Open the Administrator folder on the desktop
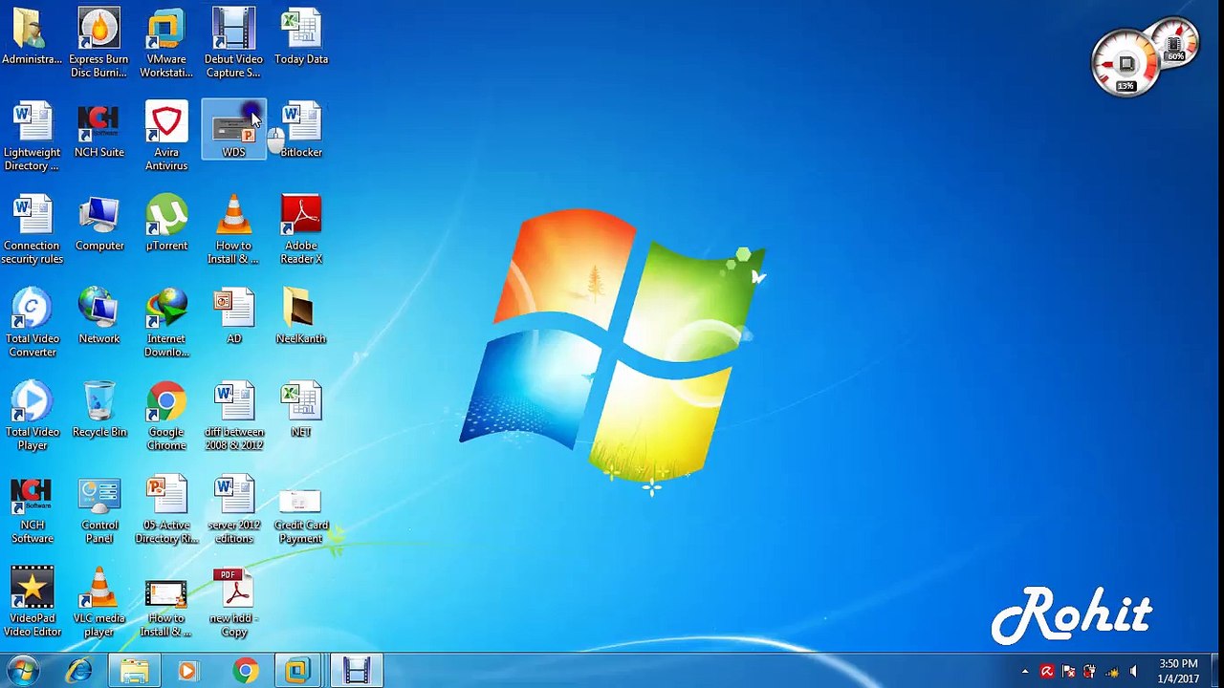The width and height of the screenshot is (1224, 688). [32, 38]
